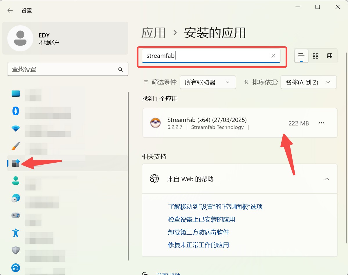Open 检查设备上已安装的应用 link
This screenshot has height=275, width=348.
(x=201, y=220)
